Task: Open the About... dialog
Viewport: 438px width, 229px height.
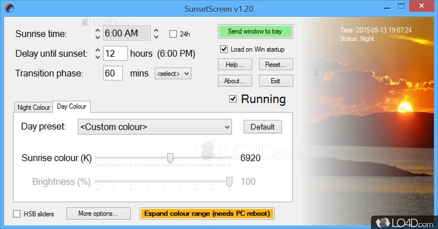Action: click(x=235, y=81)
